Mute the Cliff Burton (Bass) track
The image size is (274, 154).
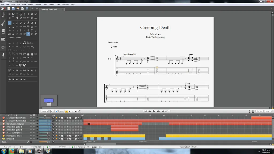34,136
